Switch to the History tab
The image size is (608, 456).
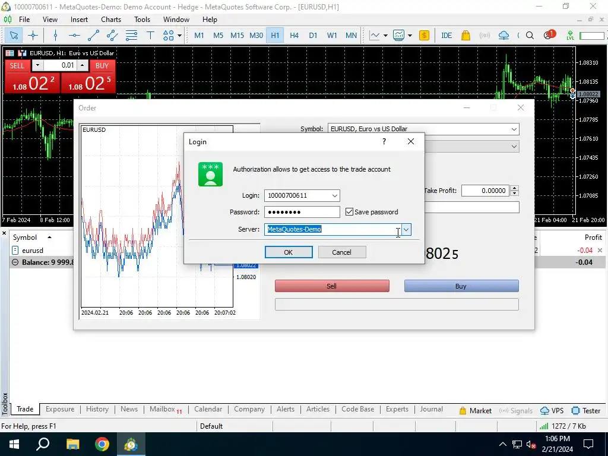pos(97,409)
